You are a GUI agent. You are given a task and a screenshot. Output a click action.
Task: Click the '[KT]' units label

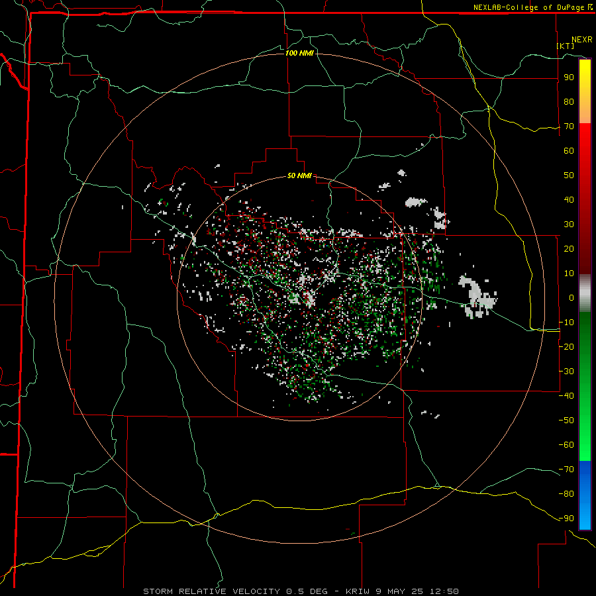pyautogui.click(x=566, y=46)
